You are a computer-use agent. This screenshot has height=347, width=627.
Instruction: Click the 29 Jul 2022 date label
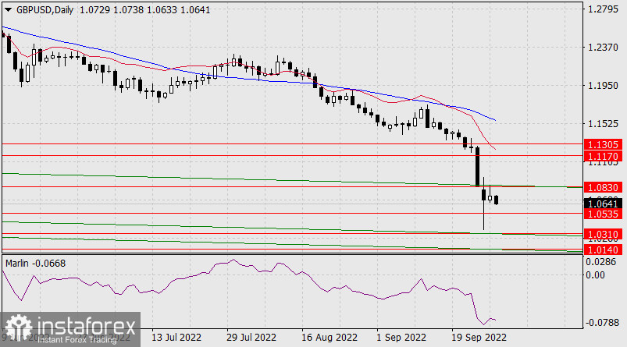click(251, 338)
